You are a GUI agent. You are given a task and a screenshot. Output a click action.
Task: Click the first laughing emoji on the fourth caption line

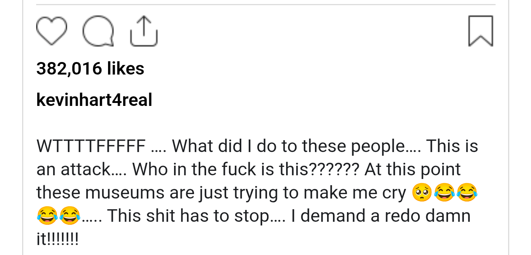pos(47,216)
